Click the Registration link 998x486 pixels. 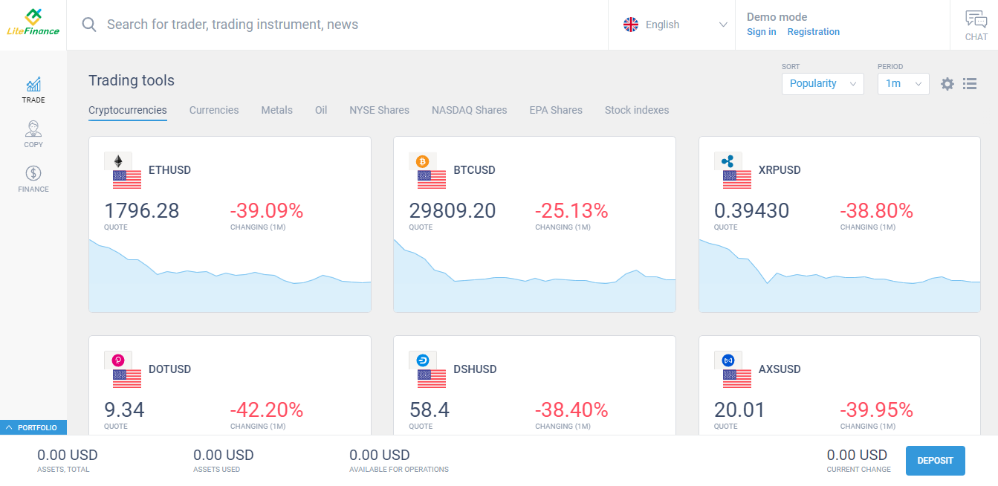pos(813,32)
